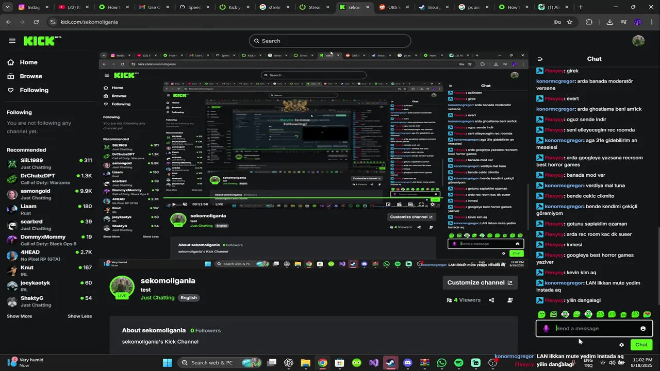Viewport: 660px width, 371px height.
Task: Click the moderator hammer badge next to 'yilin dangalagi'
Action: coord(540,300)
